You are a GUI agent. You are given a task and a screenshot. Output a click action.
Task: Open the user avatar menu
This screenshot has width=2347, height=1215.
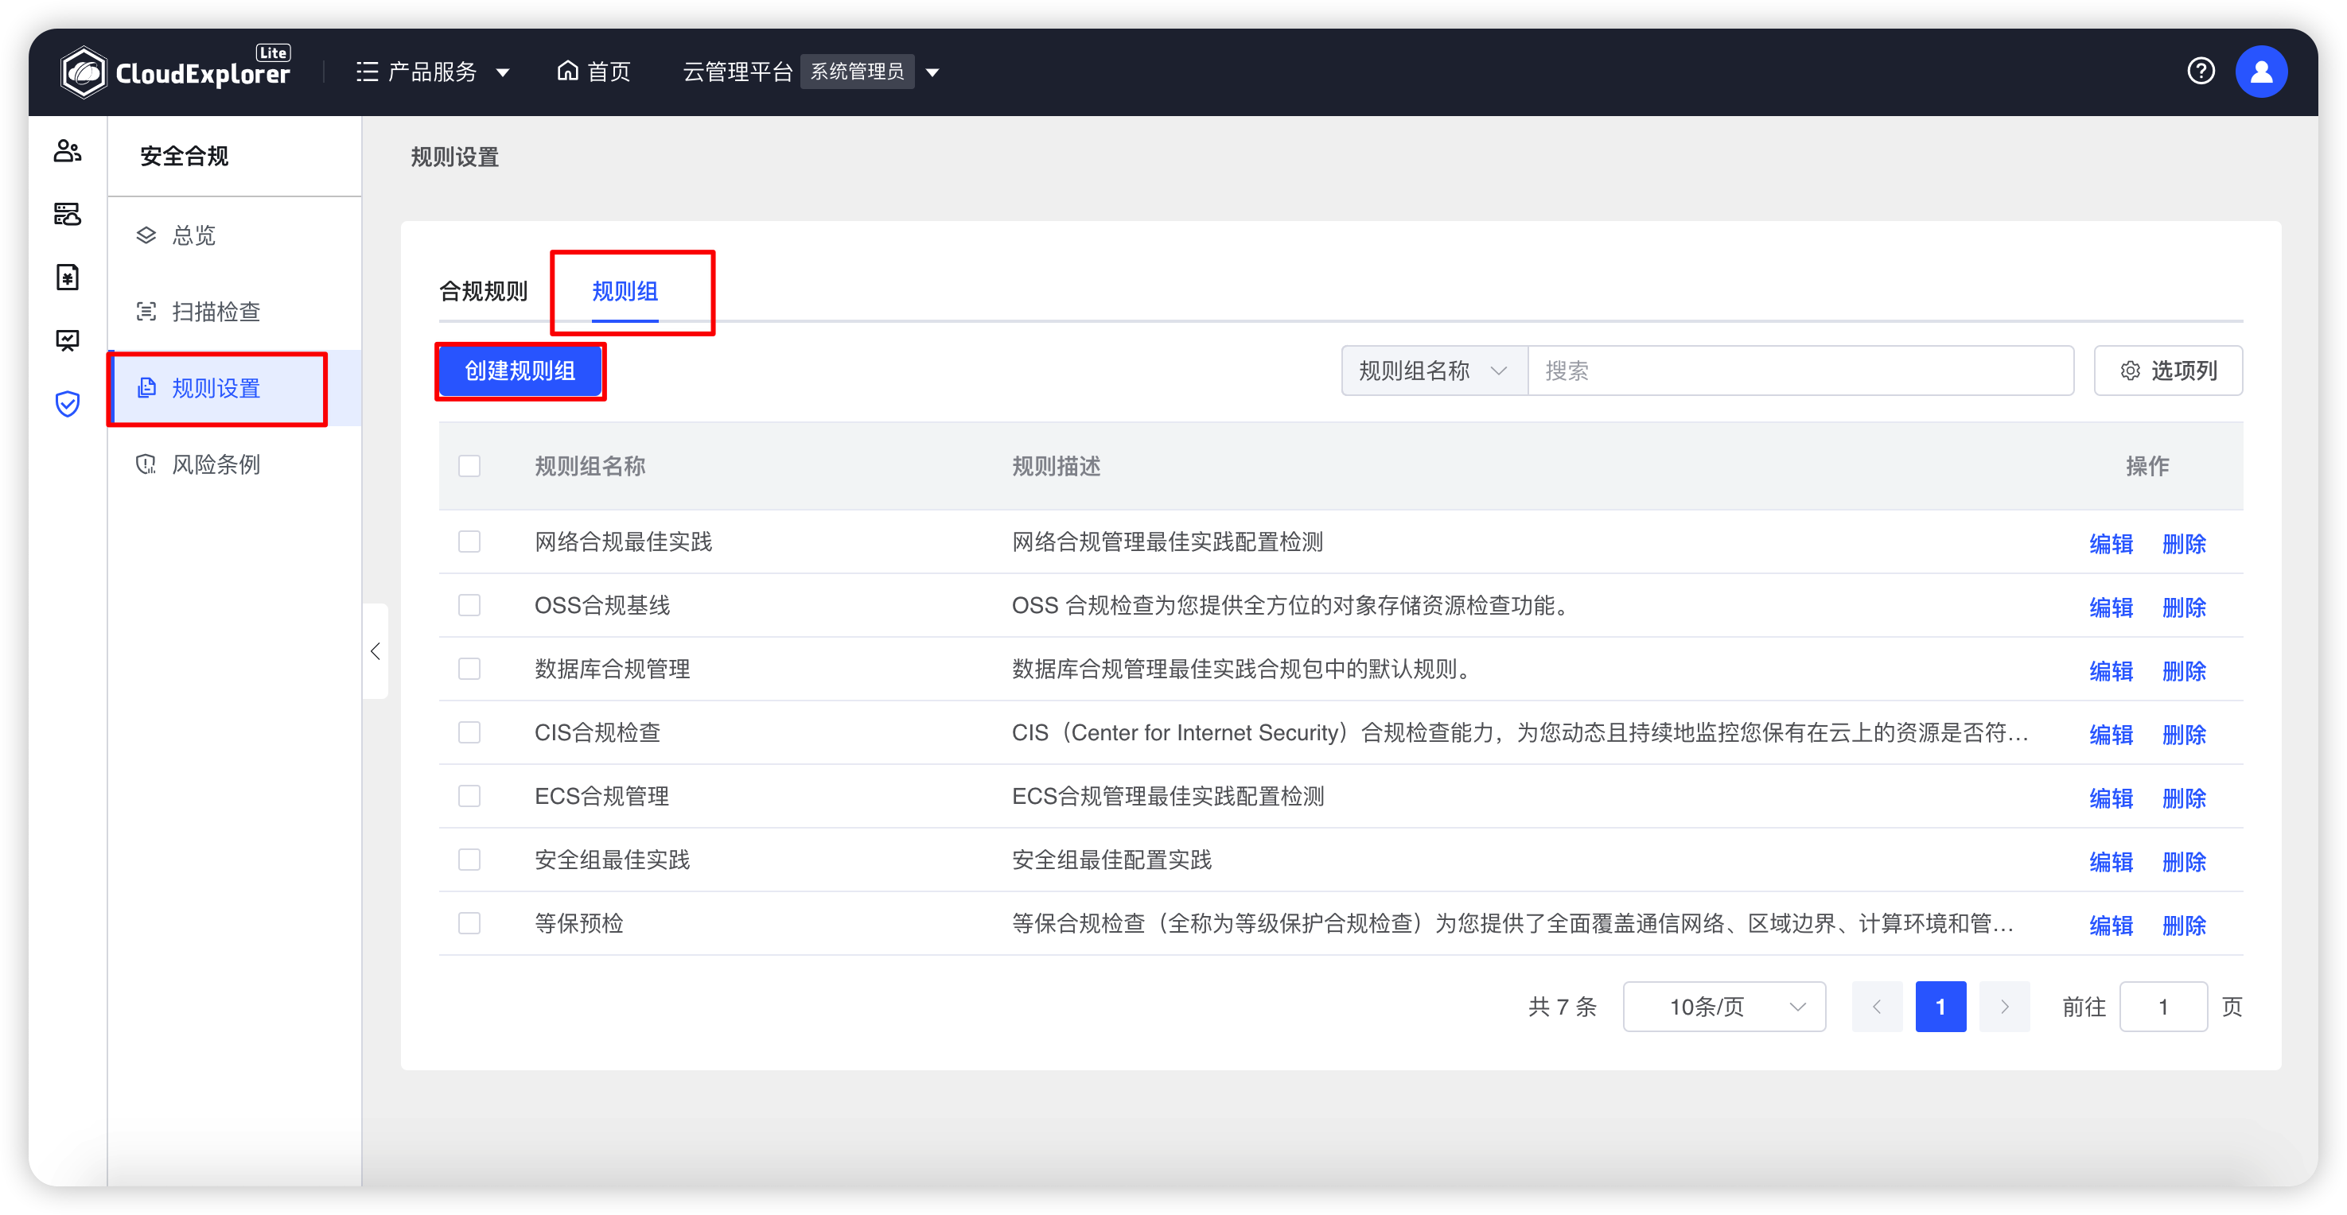tap(2260, 71)
